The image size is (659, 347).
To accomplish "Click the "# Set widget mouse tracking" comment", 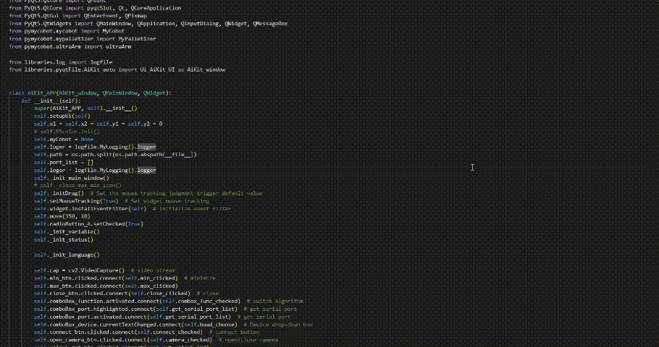I will coord(167,201).
